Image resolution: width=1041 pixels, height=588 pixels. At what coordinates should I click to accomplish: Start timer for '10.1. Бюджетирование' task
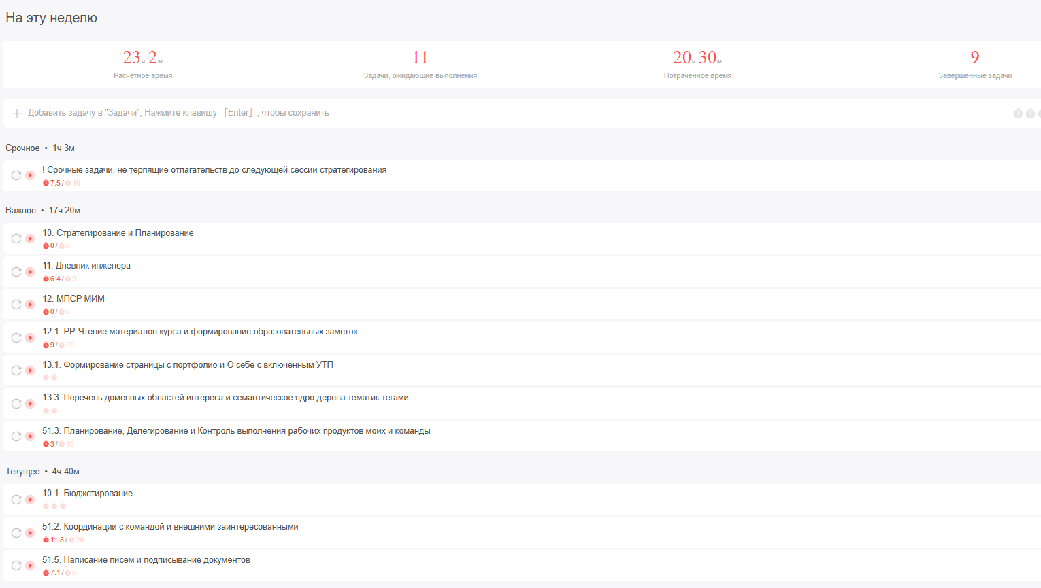30,500
